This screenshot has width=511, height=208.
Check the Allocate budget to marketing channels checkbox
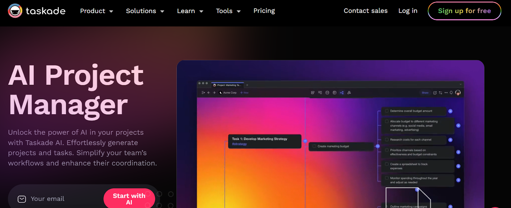tap(387, 122)
